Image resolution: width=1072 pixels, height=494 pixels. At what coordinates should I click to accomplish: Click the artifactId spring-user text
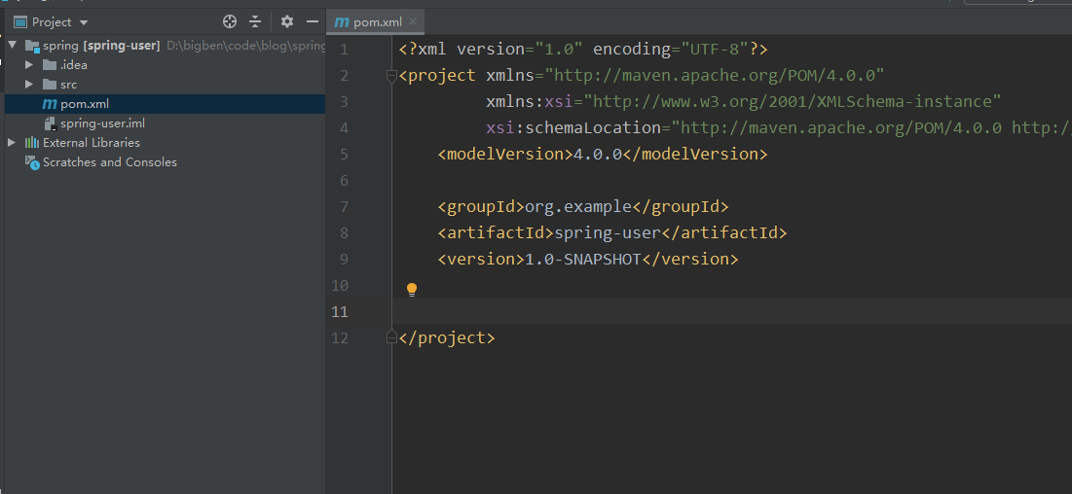pyautogui.click(x=608, y=233)
